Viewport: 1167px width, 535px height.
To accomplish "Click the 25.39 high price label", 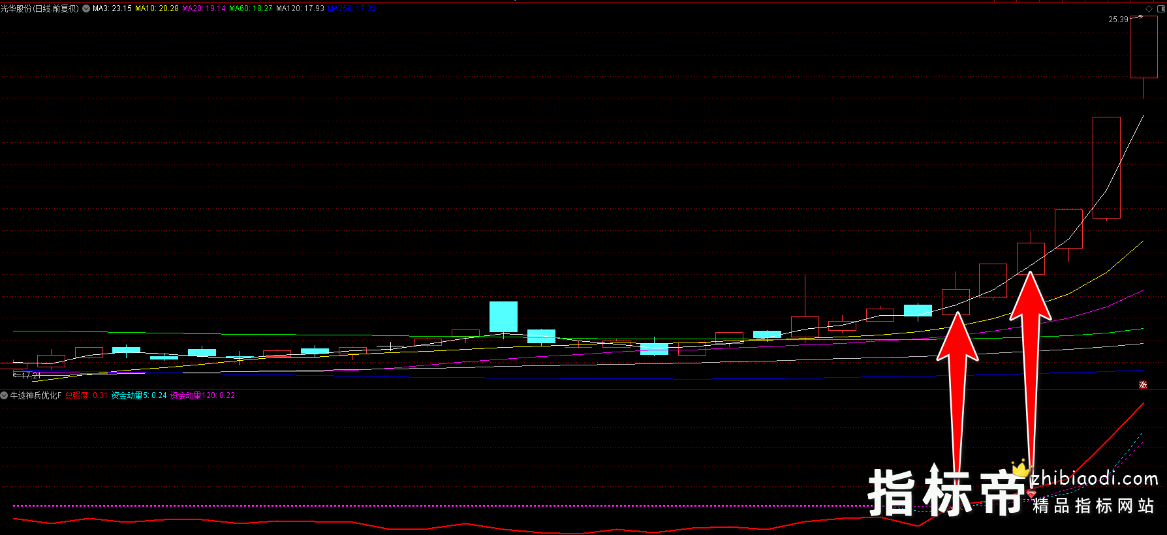I will click(x=1118, y=20).
